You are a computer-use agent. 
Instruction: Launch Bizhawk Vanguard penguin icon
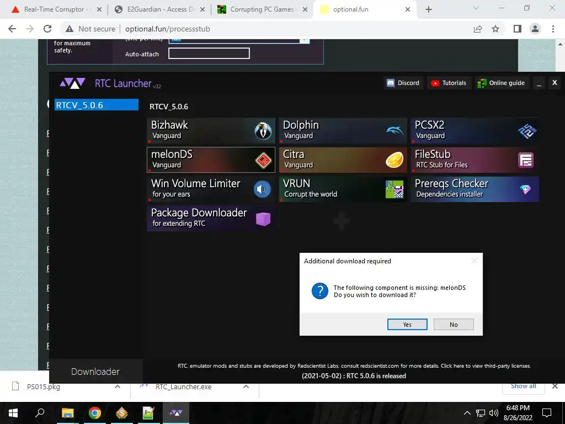click(x=263, y=130)
